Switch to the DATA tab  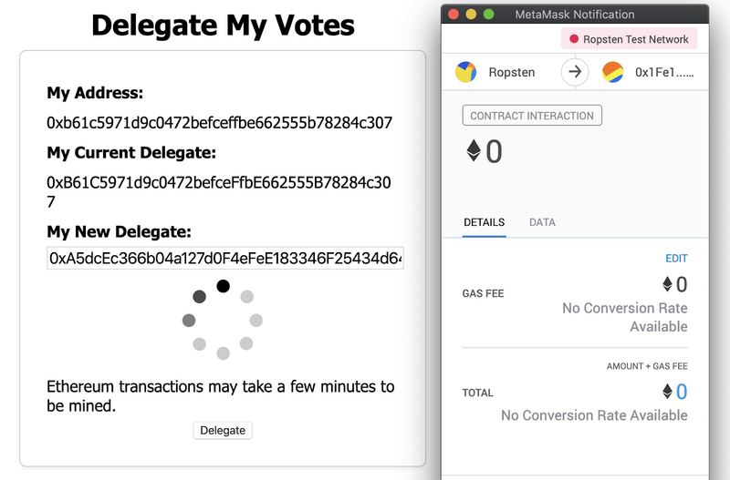pyautogui.click(x=542, y=222)
